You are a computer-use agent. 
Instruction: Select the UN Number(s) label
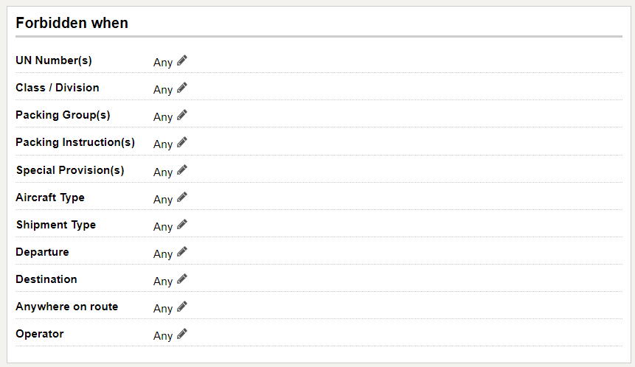coord(54,60)
